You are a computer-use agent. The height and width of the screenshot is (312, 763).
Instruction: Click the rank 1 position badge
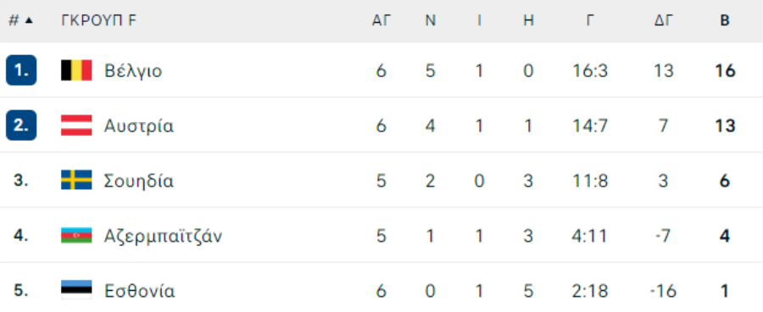tap(21, 70)
